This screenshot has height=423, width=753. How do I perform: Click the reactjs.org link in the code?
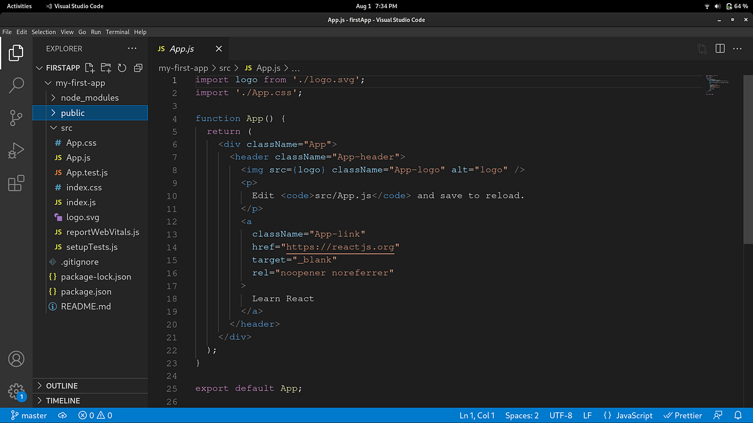pos(341,246)
